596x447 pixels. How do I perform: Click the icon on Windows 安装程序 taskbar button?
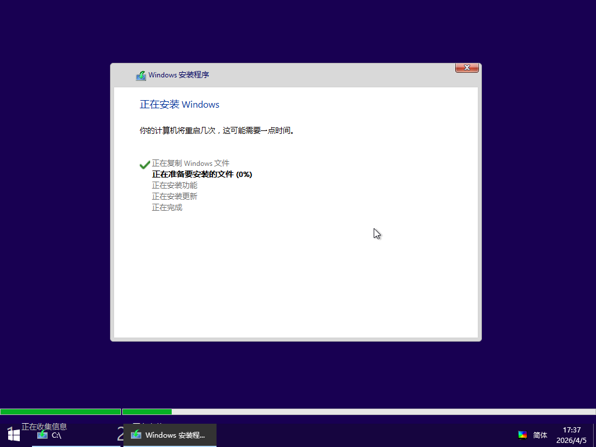pyautogui.click(x=136, y=435)
